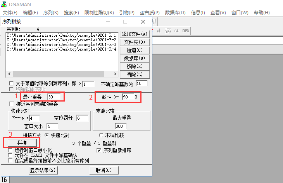This screenshot has height=183, width=283.
Task: Select the 9201-R-4 file path row
Action: point(62,49)
